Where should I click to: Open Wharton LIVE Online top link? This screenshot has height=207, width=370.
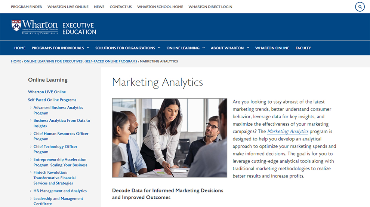click(x=68, y=7)
